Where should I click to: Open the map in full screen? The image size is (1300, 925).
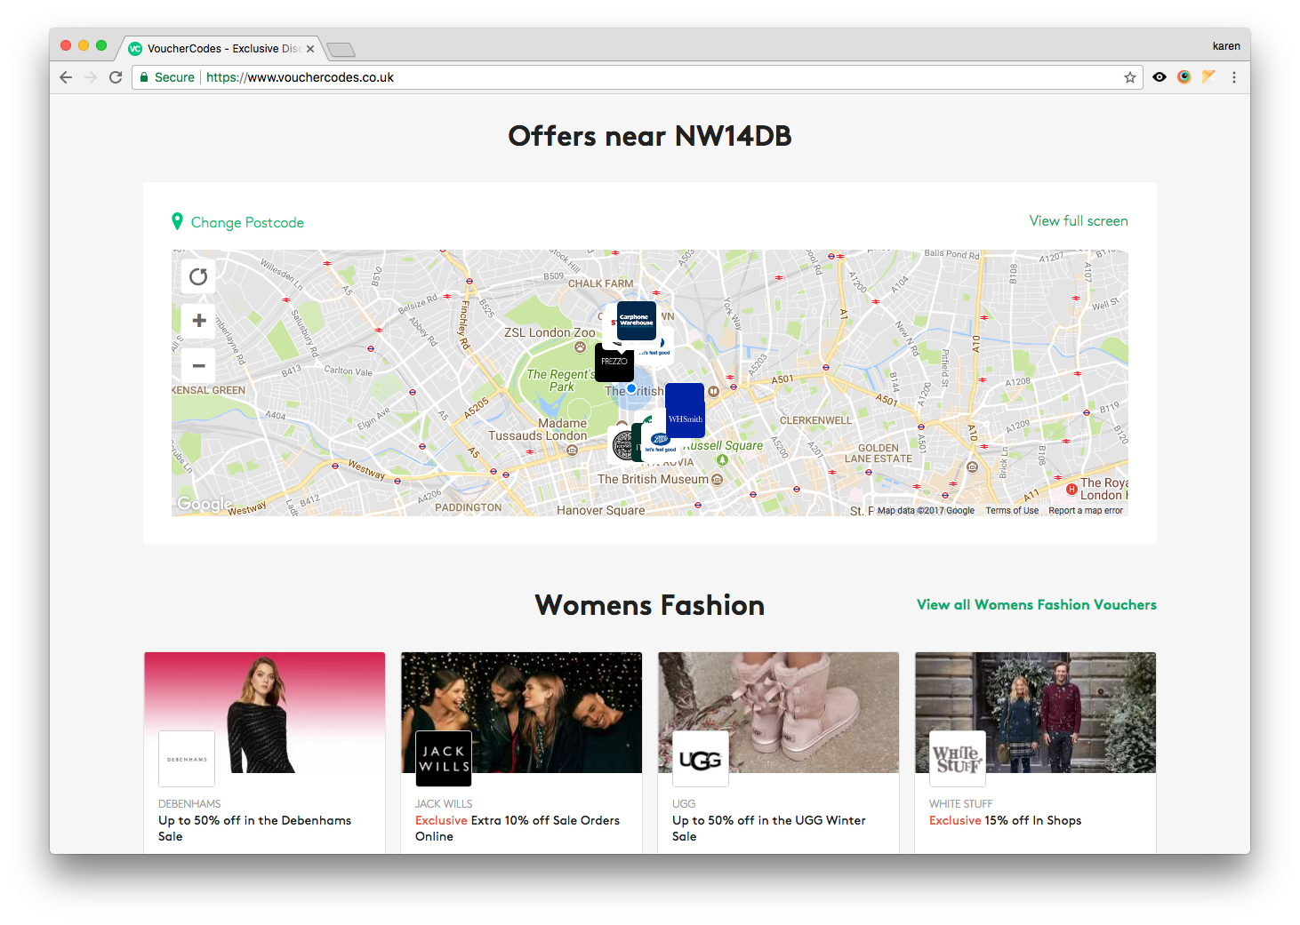pos(1079,220)
